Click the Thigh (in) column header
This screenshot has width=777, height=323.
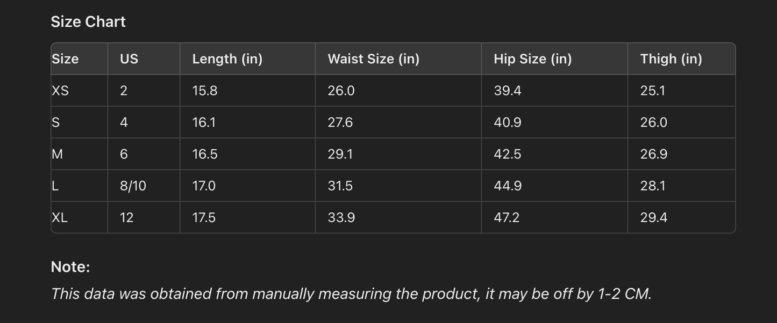[671, 59]
